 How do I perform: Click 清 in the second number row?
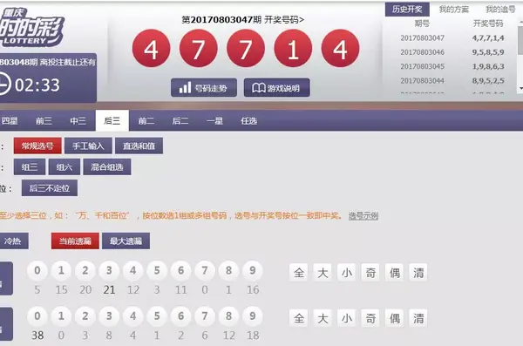click(x=418, y=318)
